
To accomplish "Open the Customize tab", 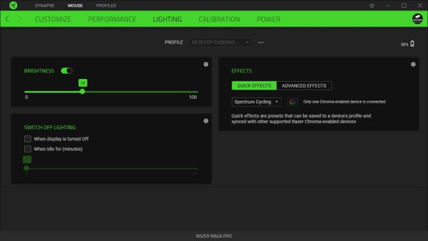I will [x=53, y=19].
